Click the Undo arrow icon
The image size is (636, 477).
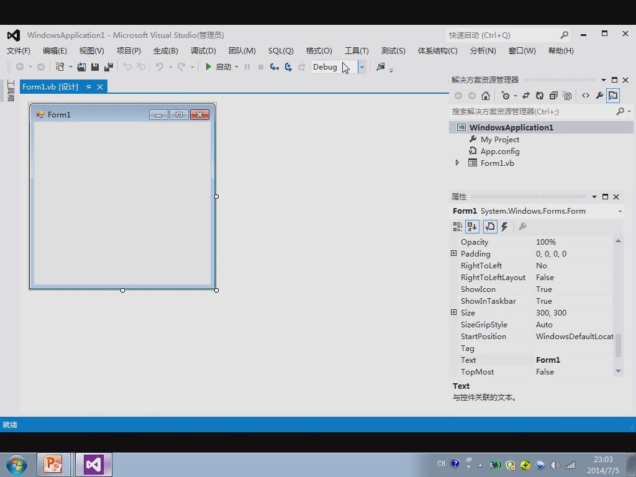[x=160, y=67]
